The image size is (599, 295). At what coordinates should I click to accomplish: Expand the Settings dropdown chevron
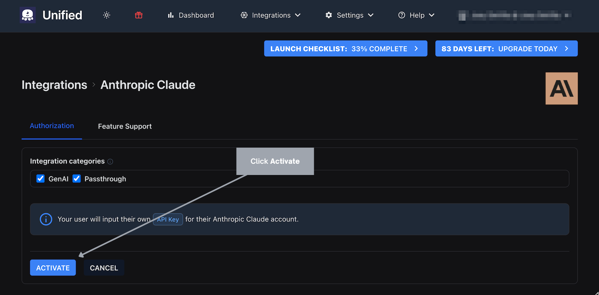[371, 15]
